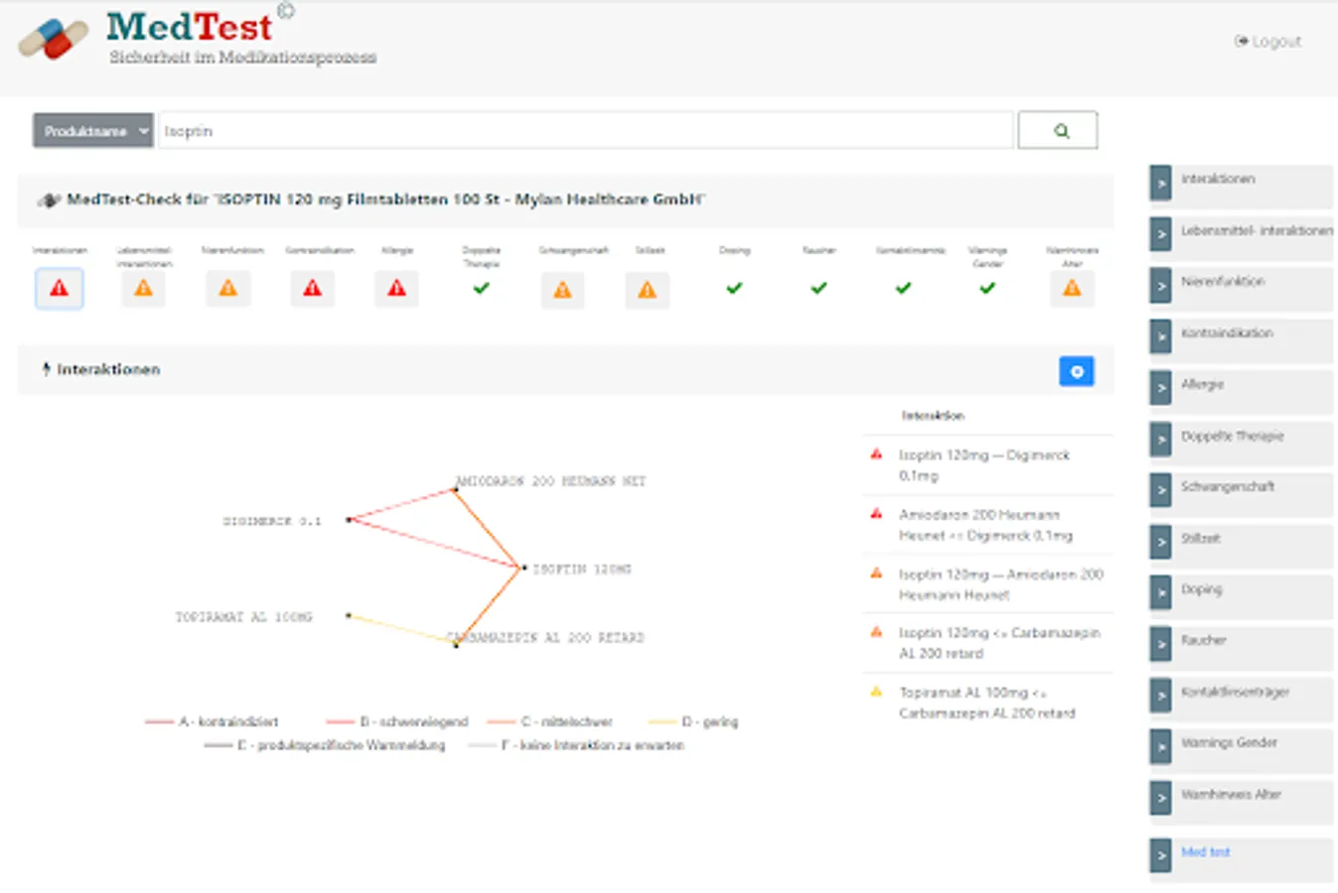Click the Stillzeit orange warning icon

[648, 290]
